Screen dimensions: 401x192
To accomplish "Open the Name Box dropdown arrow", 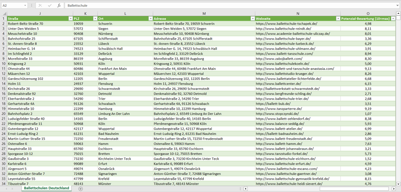I will 25,6.
